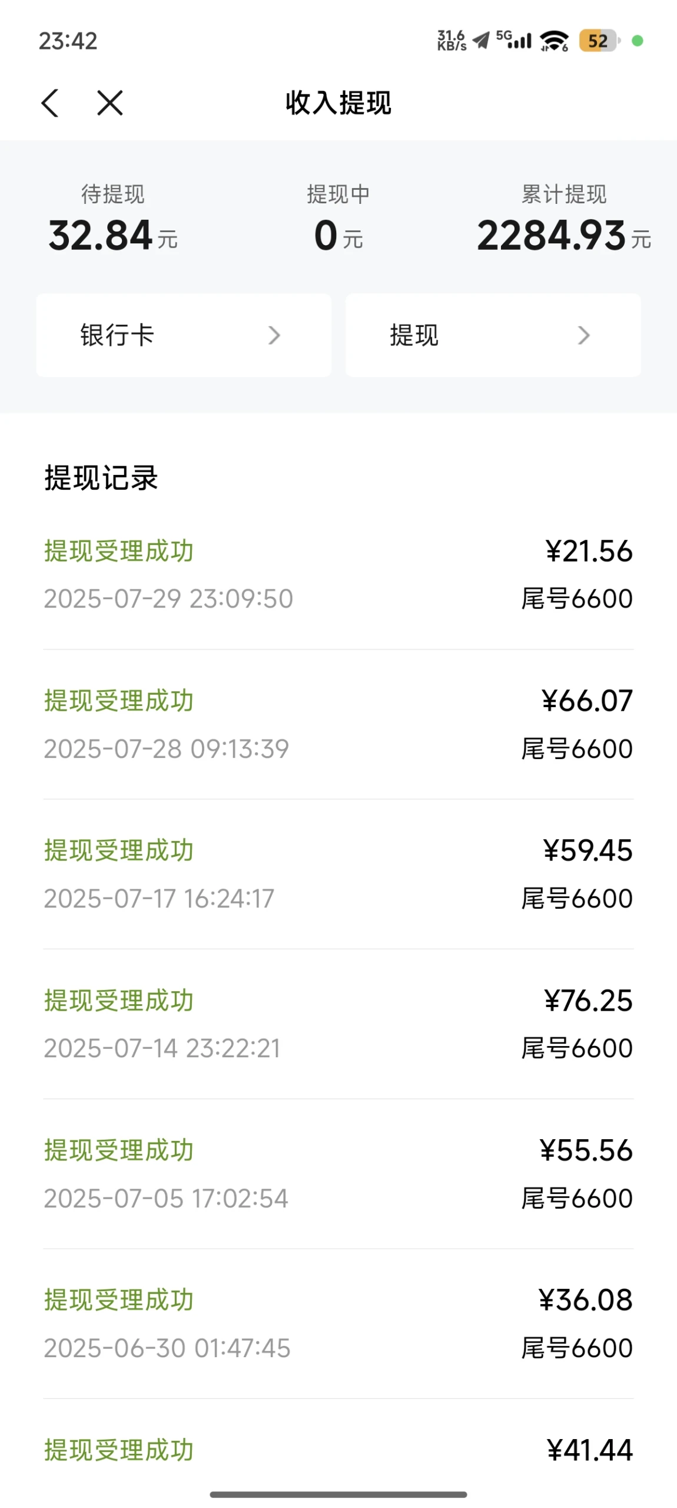Open record dated 2025-07-05 17:02:54

coord(338,1173)
